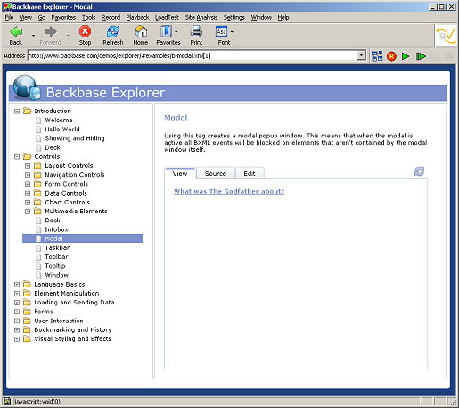Expand the Form Controls node

(28, 184)
